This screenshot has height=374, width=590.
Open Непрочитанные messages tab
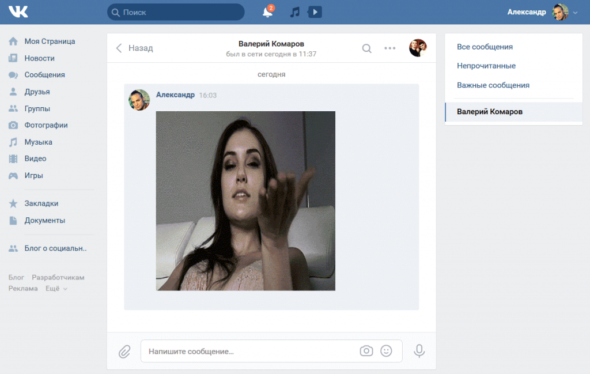(x=486, y=66)
